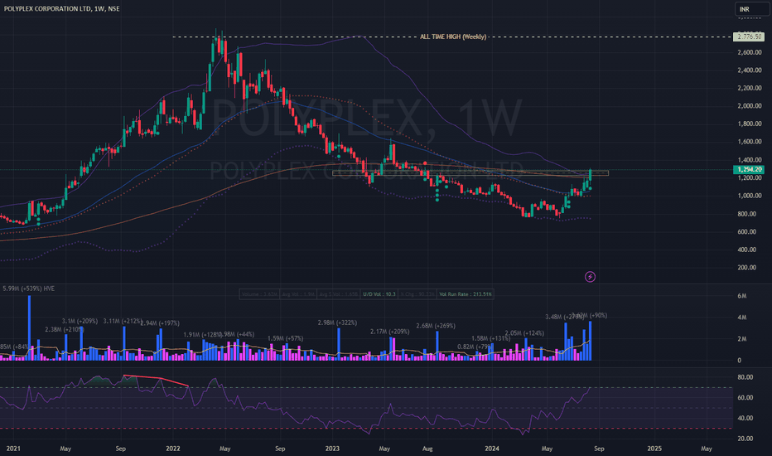Click the 400.00 price scale label
This screenshot has height=456, width=772.
point(747,250)
